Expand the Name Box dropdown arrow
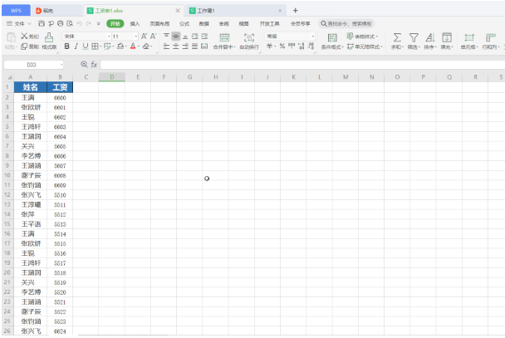The width and height of the screenshot is (505, 338). [x=61, y=65]
